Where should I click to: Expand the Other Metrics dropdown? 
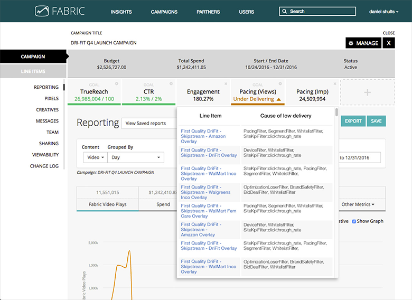(x=358, y=204)
